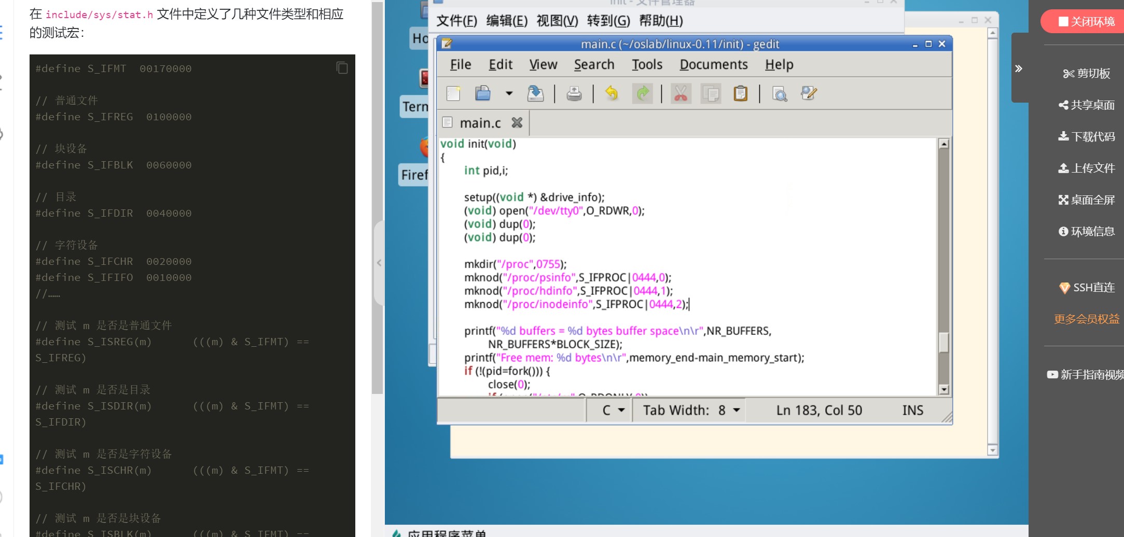The image size is (1124, 537).
Task: Click the New document icon in gedit
Action: [x=453, y=94]
